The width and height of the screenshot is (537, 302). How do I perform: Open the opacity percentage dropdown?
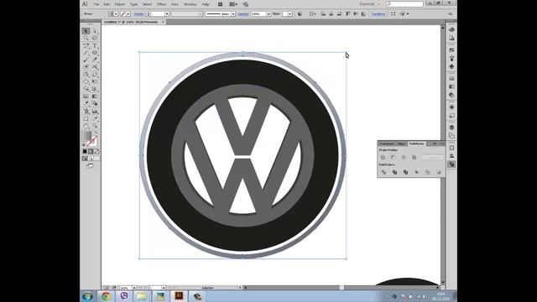pos(268,13)
